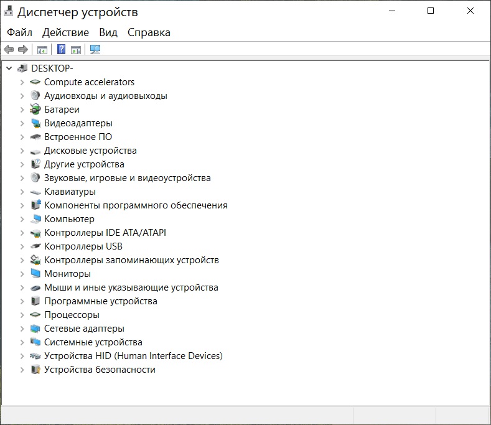
Task: Expand the Батареи category
Action: pyautogui.click(x=22, y=110)
